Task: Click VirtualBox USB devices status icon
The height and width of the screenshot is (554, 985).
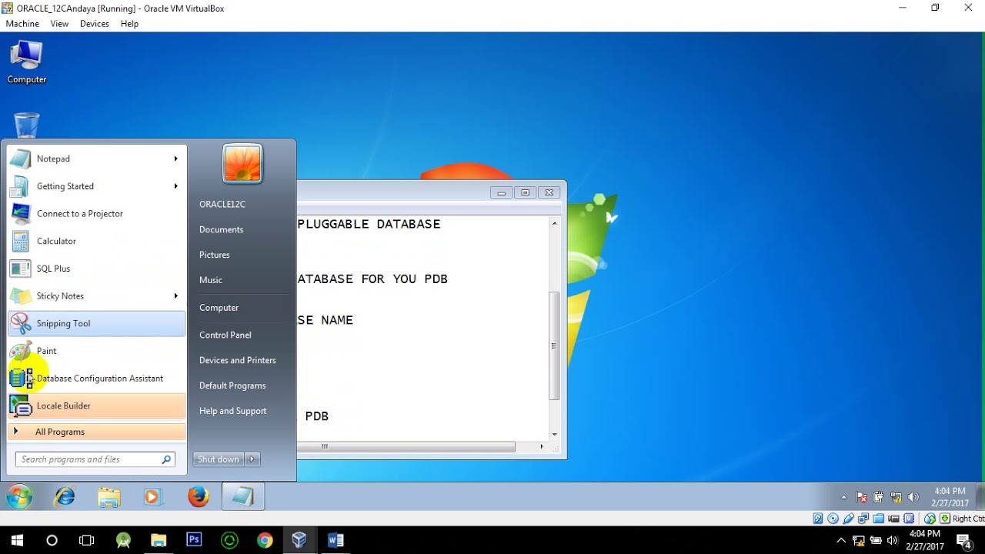Action: pyautogui.click(x=849, y=519)
